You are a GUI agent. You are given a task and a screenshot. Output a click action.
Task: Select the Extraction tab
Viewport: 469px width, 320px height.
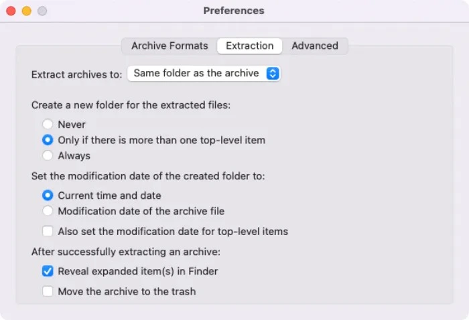tap(249, 46)
